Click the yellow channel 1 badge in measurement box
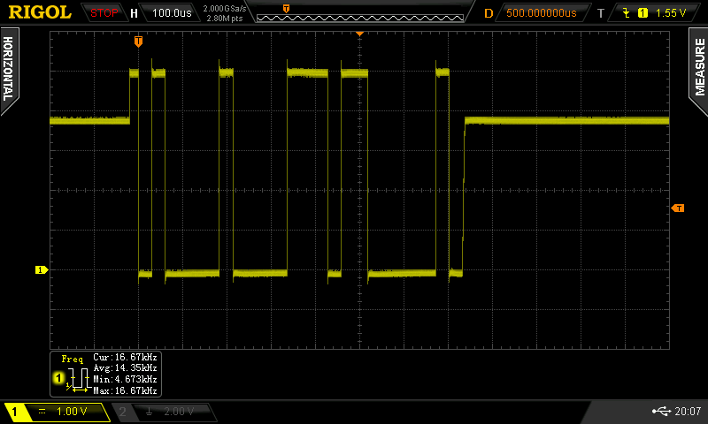The image size is (708, 424). pyautogui.click(x=58, y=377)
